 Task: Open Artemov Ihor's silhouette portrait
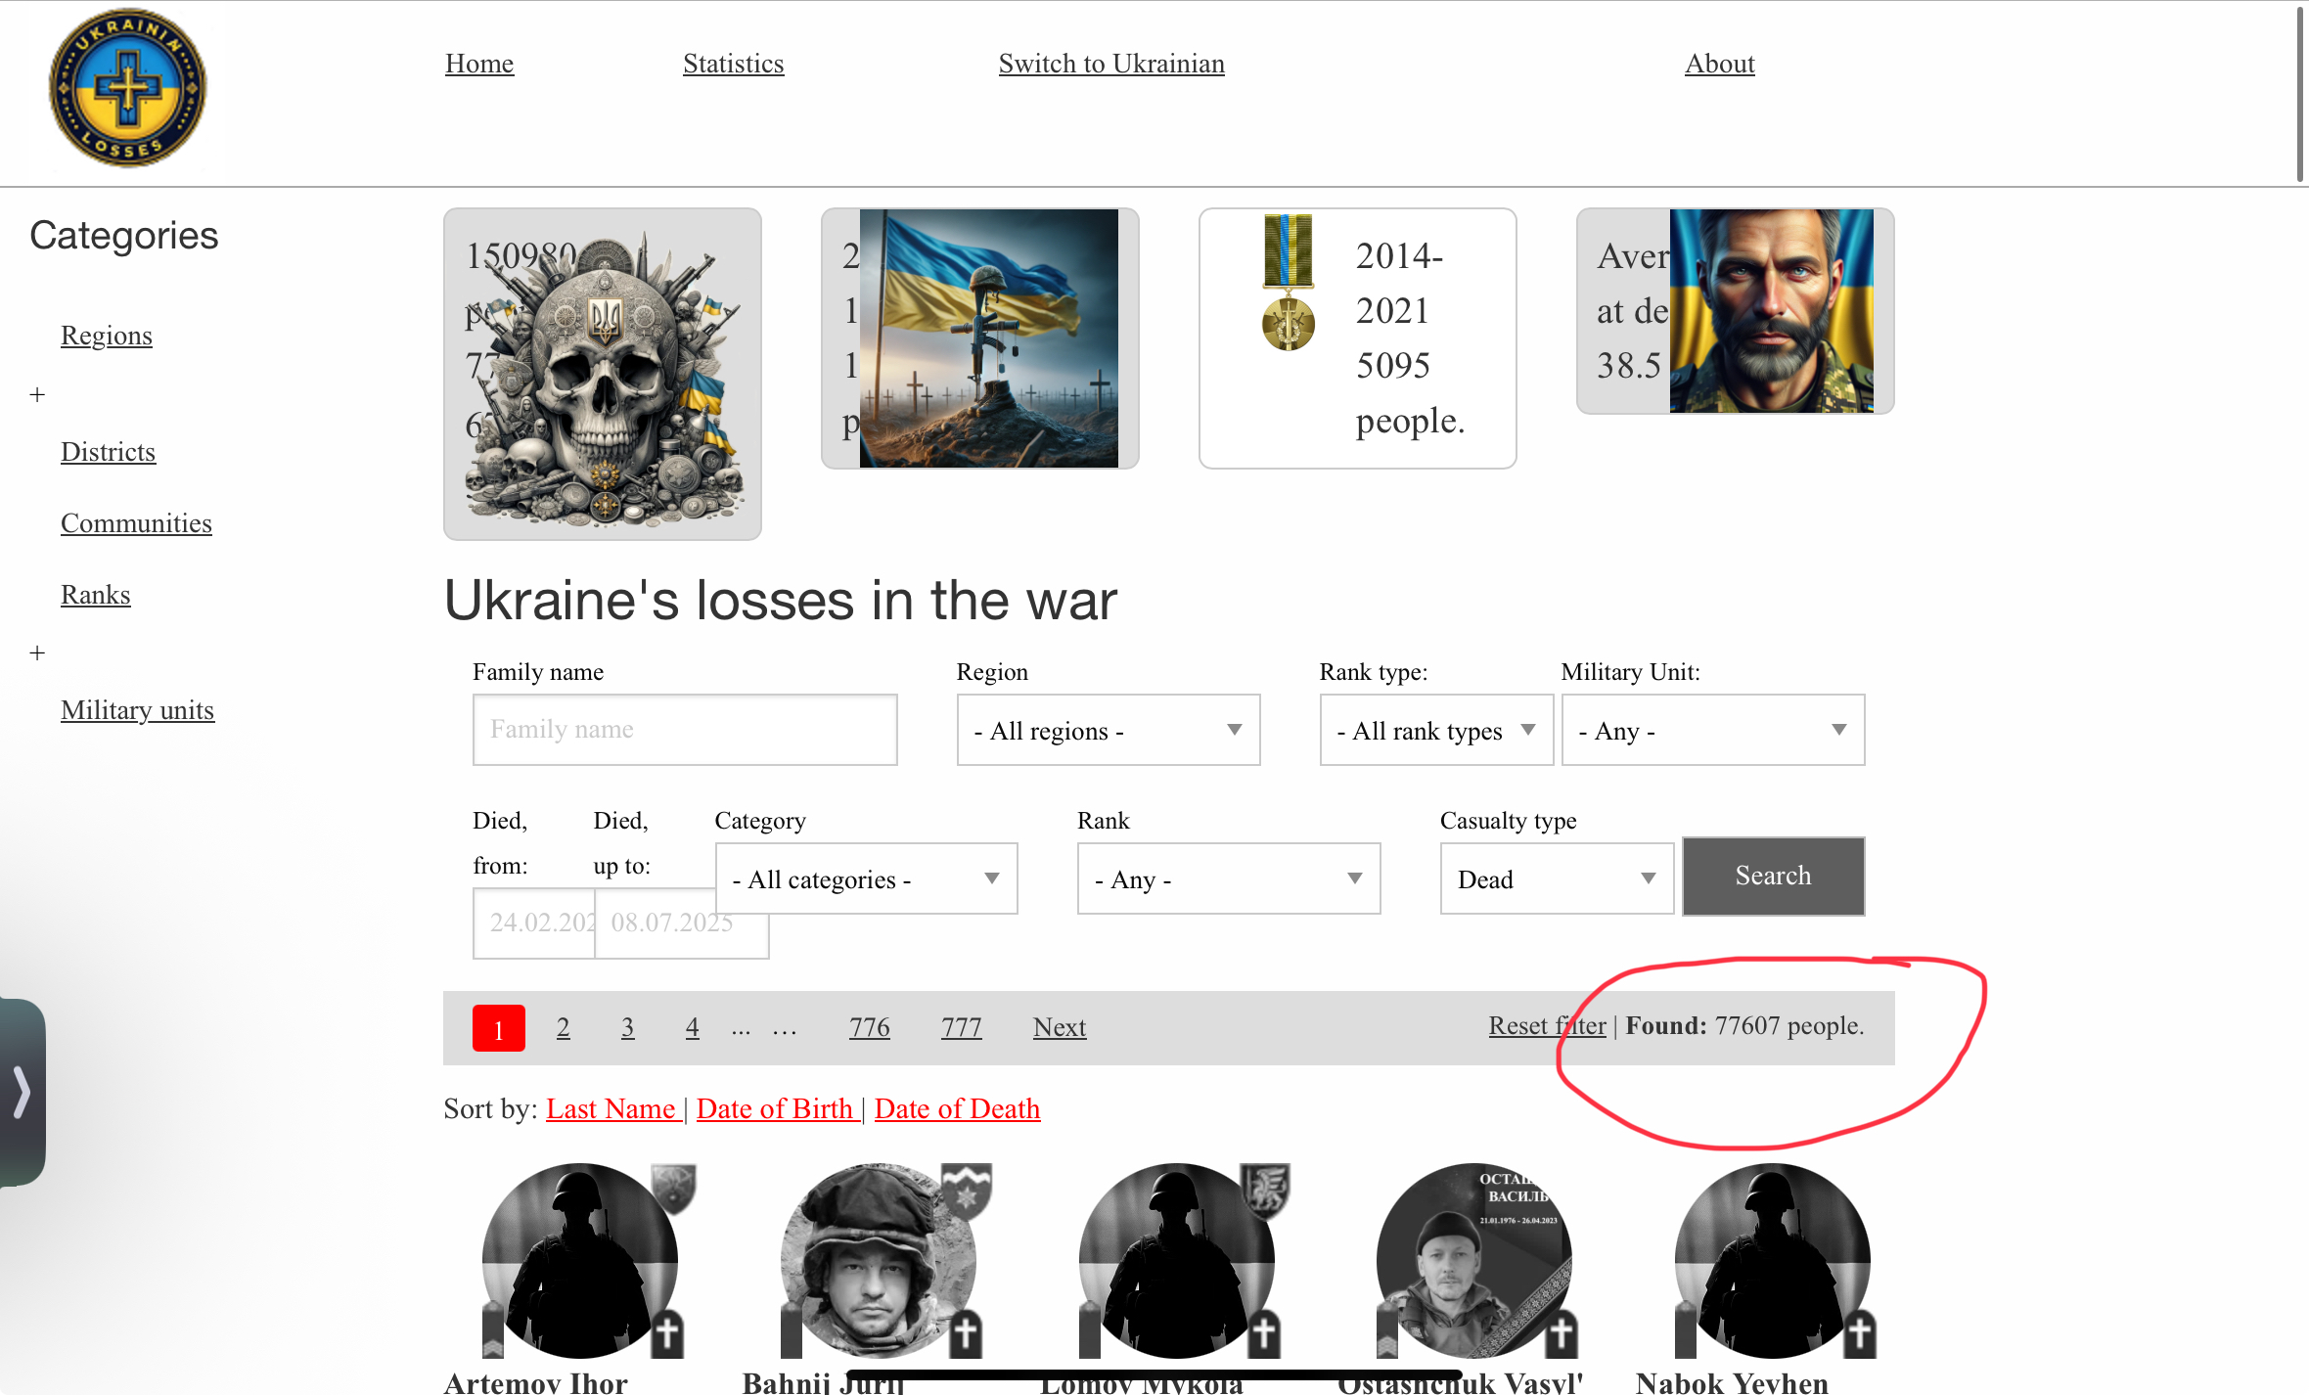click(x=580, y=1260)
